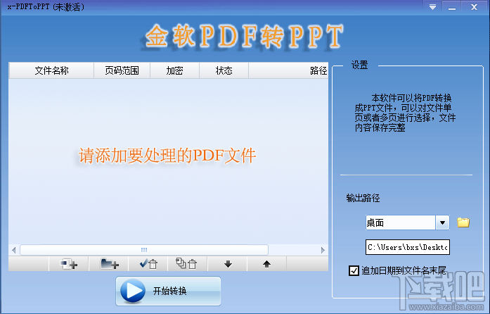Viewport: 490px width, 314px height.
Task: Click the output path text field
Action: (x=408, y=247)
